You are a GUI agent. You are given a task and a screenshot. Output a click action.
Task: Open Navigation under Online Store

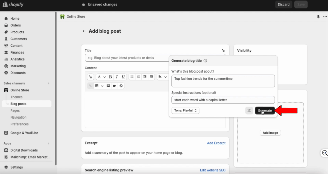click(18, 118)
